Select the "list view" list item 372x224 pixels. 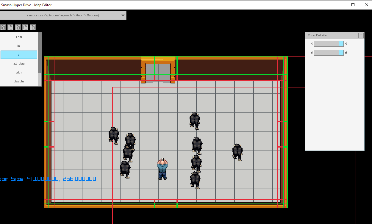pyautogui.click(x=19, y=64)
